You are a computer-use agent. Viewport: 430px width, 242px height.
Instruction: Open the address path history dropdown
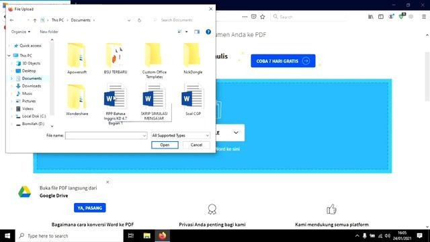coord(129,20)
